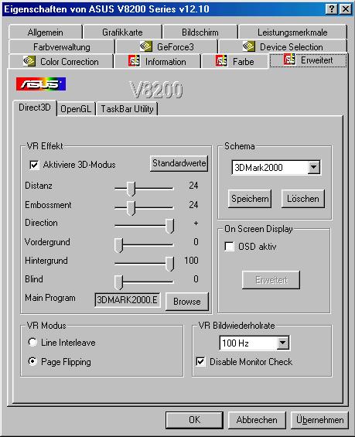
Task: Select Line Interleave radio button
Action: 32,342
